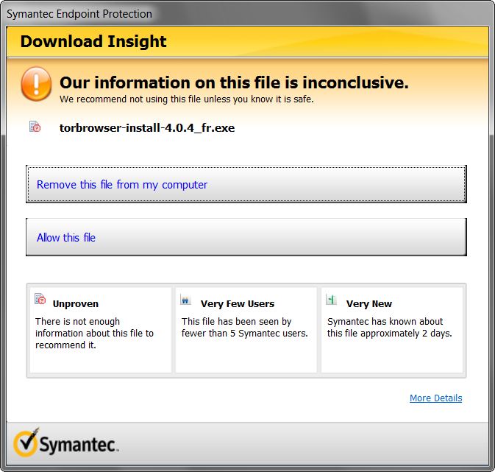This screenshot has height=472, width=495.
Task: Click the inconclusive file information headline
Action: (x=234, y=82)
